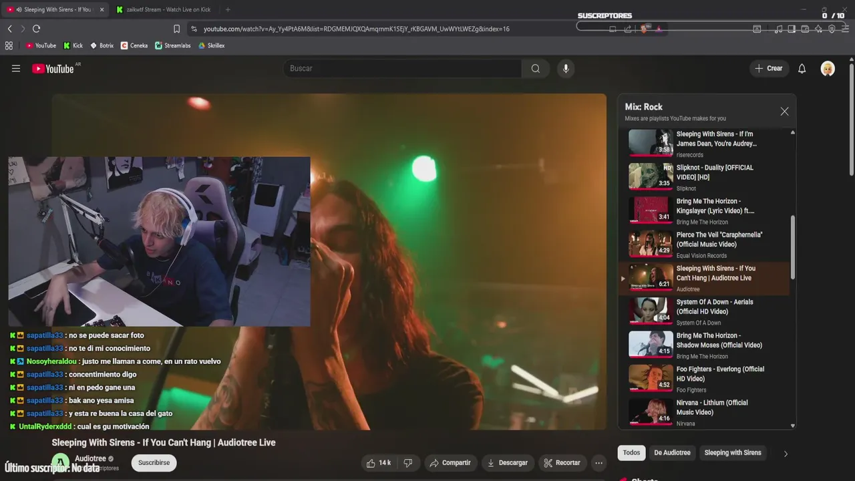Go to YouTube home via logo

(53, 68)
